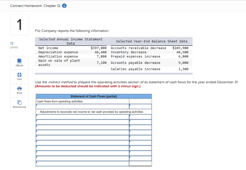246x170 pixels.
Task: Select the 46,500 inventory value
Action: 182,52
